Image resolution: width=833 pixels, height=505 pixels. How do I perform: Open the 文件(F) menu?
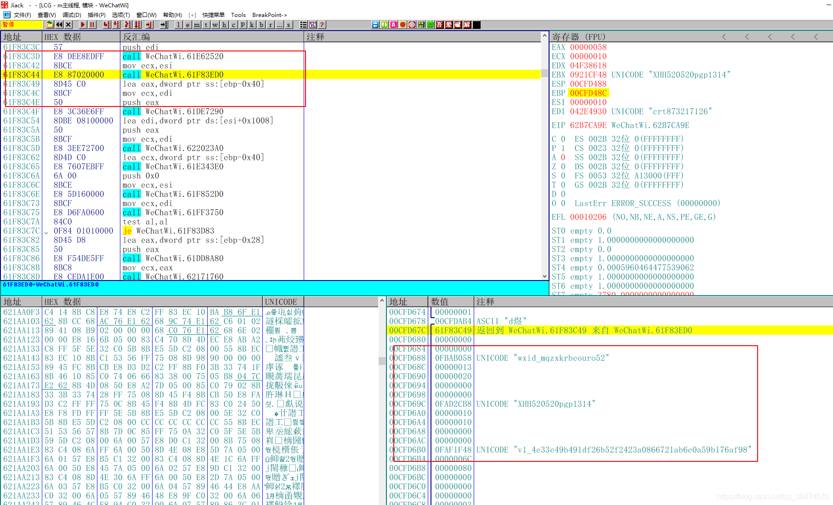pyautogui.click(x=22, y=15)
